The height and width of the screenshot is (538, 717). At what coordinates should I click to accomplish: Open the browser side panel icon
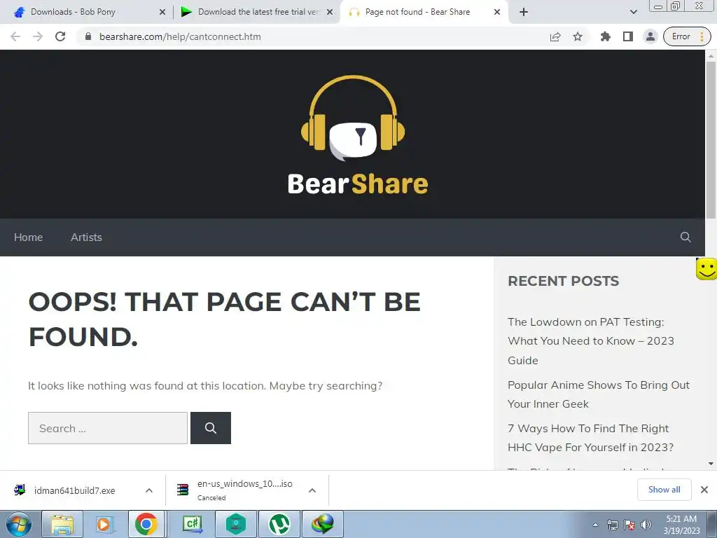click(628, 36)
